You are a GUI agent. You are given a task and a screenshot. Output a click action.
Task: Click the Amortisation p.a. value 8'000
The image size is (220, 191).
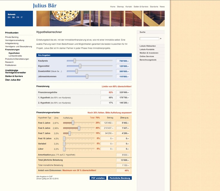(123, 155)
